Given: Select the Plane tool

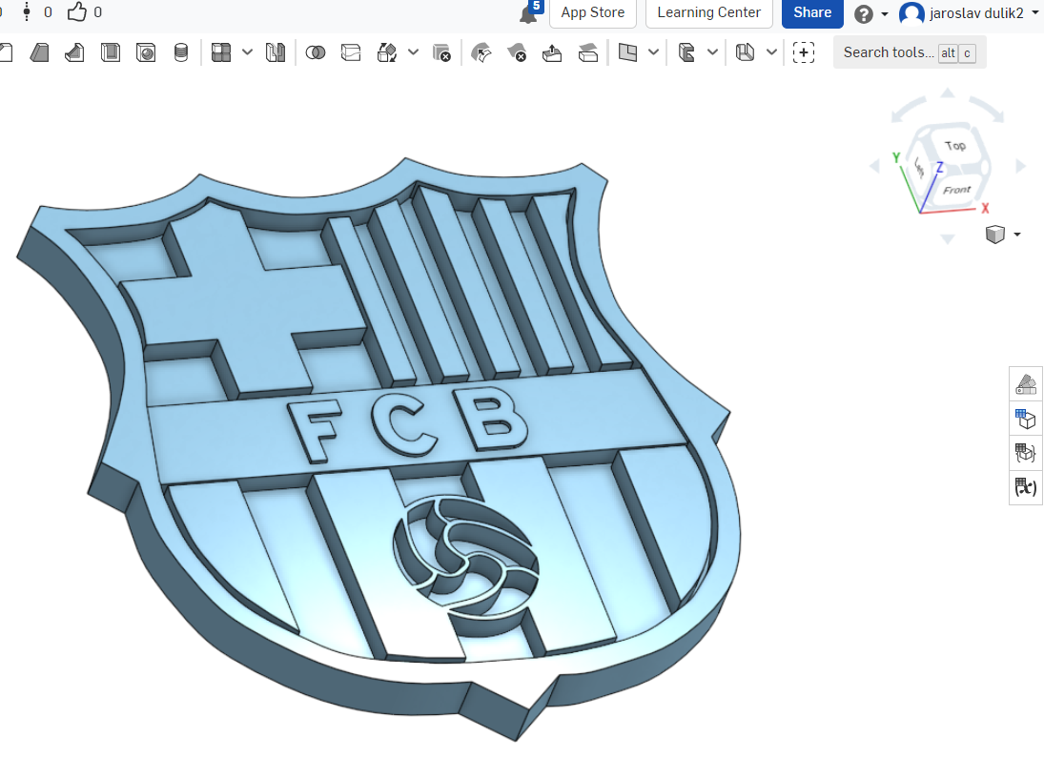Looking at the screenshot, I should coord(628,52).
